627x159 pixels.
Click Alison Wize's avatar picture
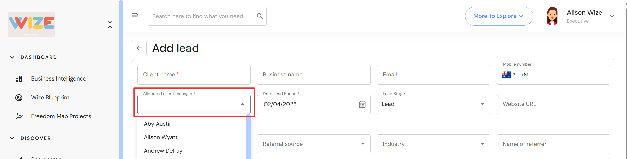coord(552,16)
